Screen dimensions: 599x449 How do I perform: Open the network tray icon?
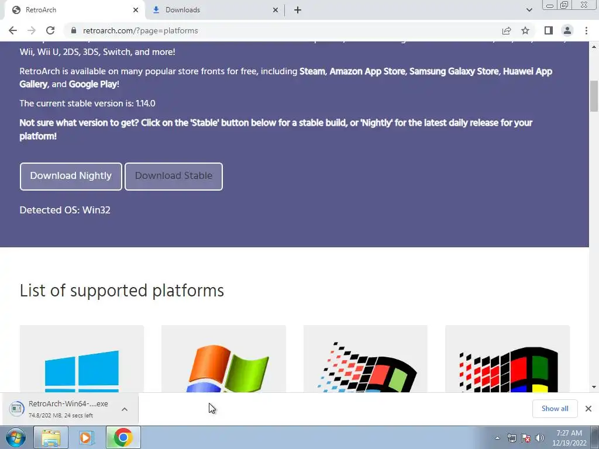tap(511, 438)
